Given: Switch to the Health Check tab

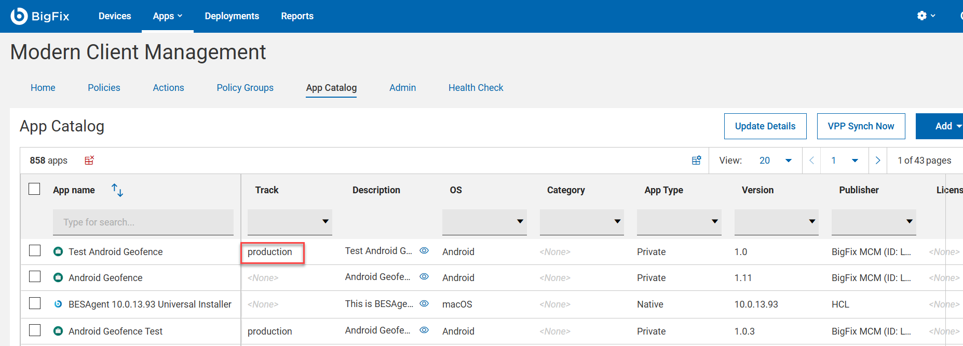Looking at the screenshot, I should pyautogui.click(x=476, y=88).
